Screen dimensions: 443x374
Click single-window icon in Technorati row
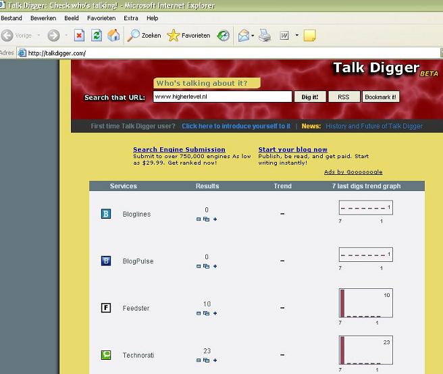[x=199, y=360]
